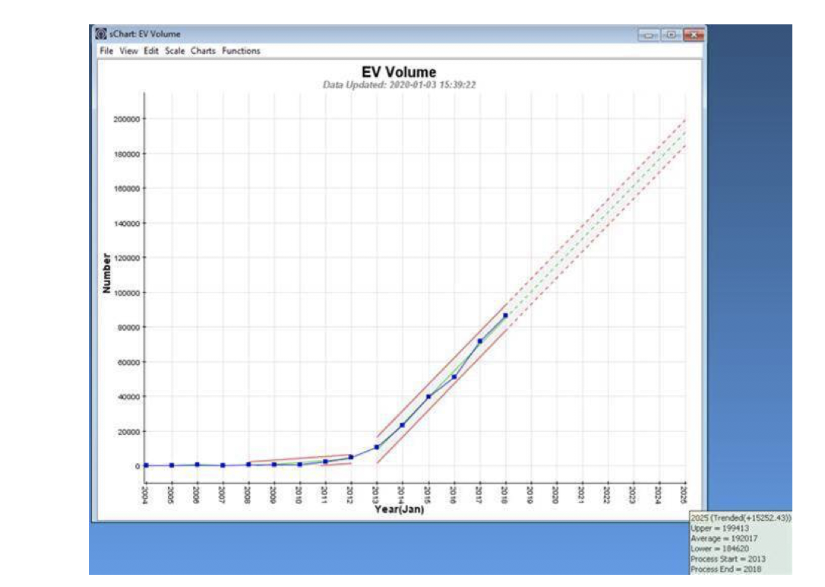Click the Number y-axis label
The width and height of the screenshot is (825, 587).
pos(107,274)
